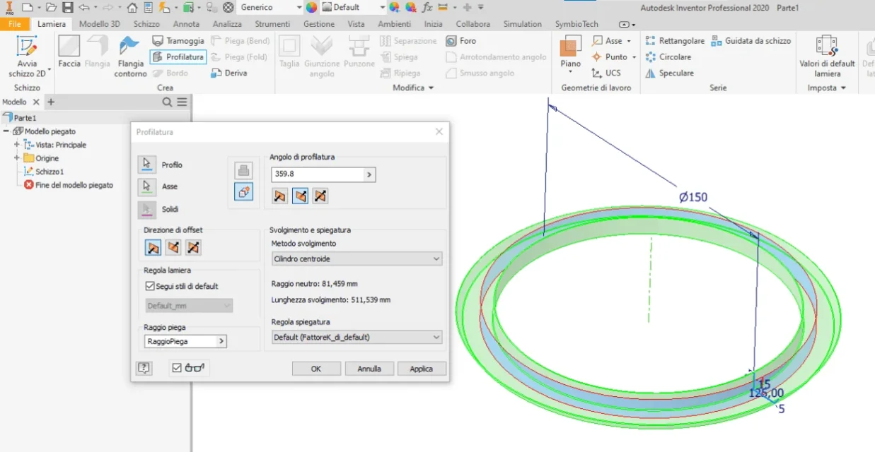Select third Direzione di offset option
This screenshot has height=452, width=875.
pos(193,247)
